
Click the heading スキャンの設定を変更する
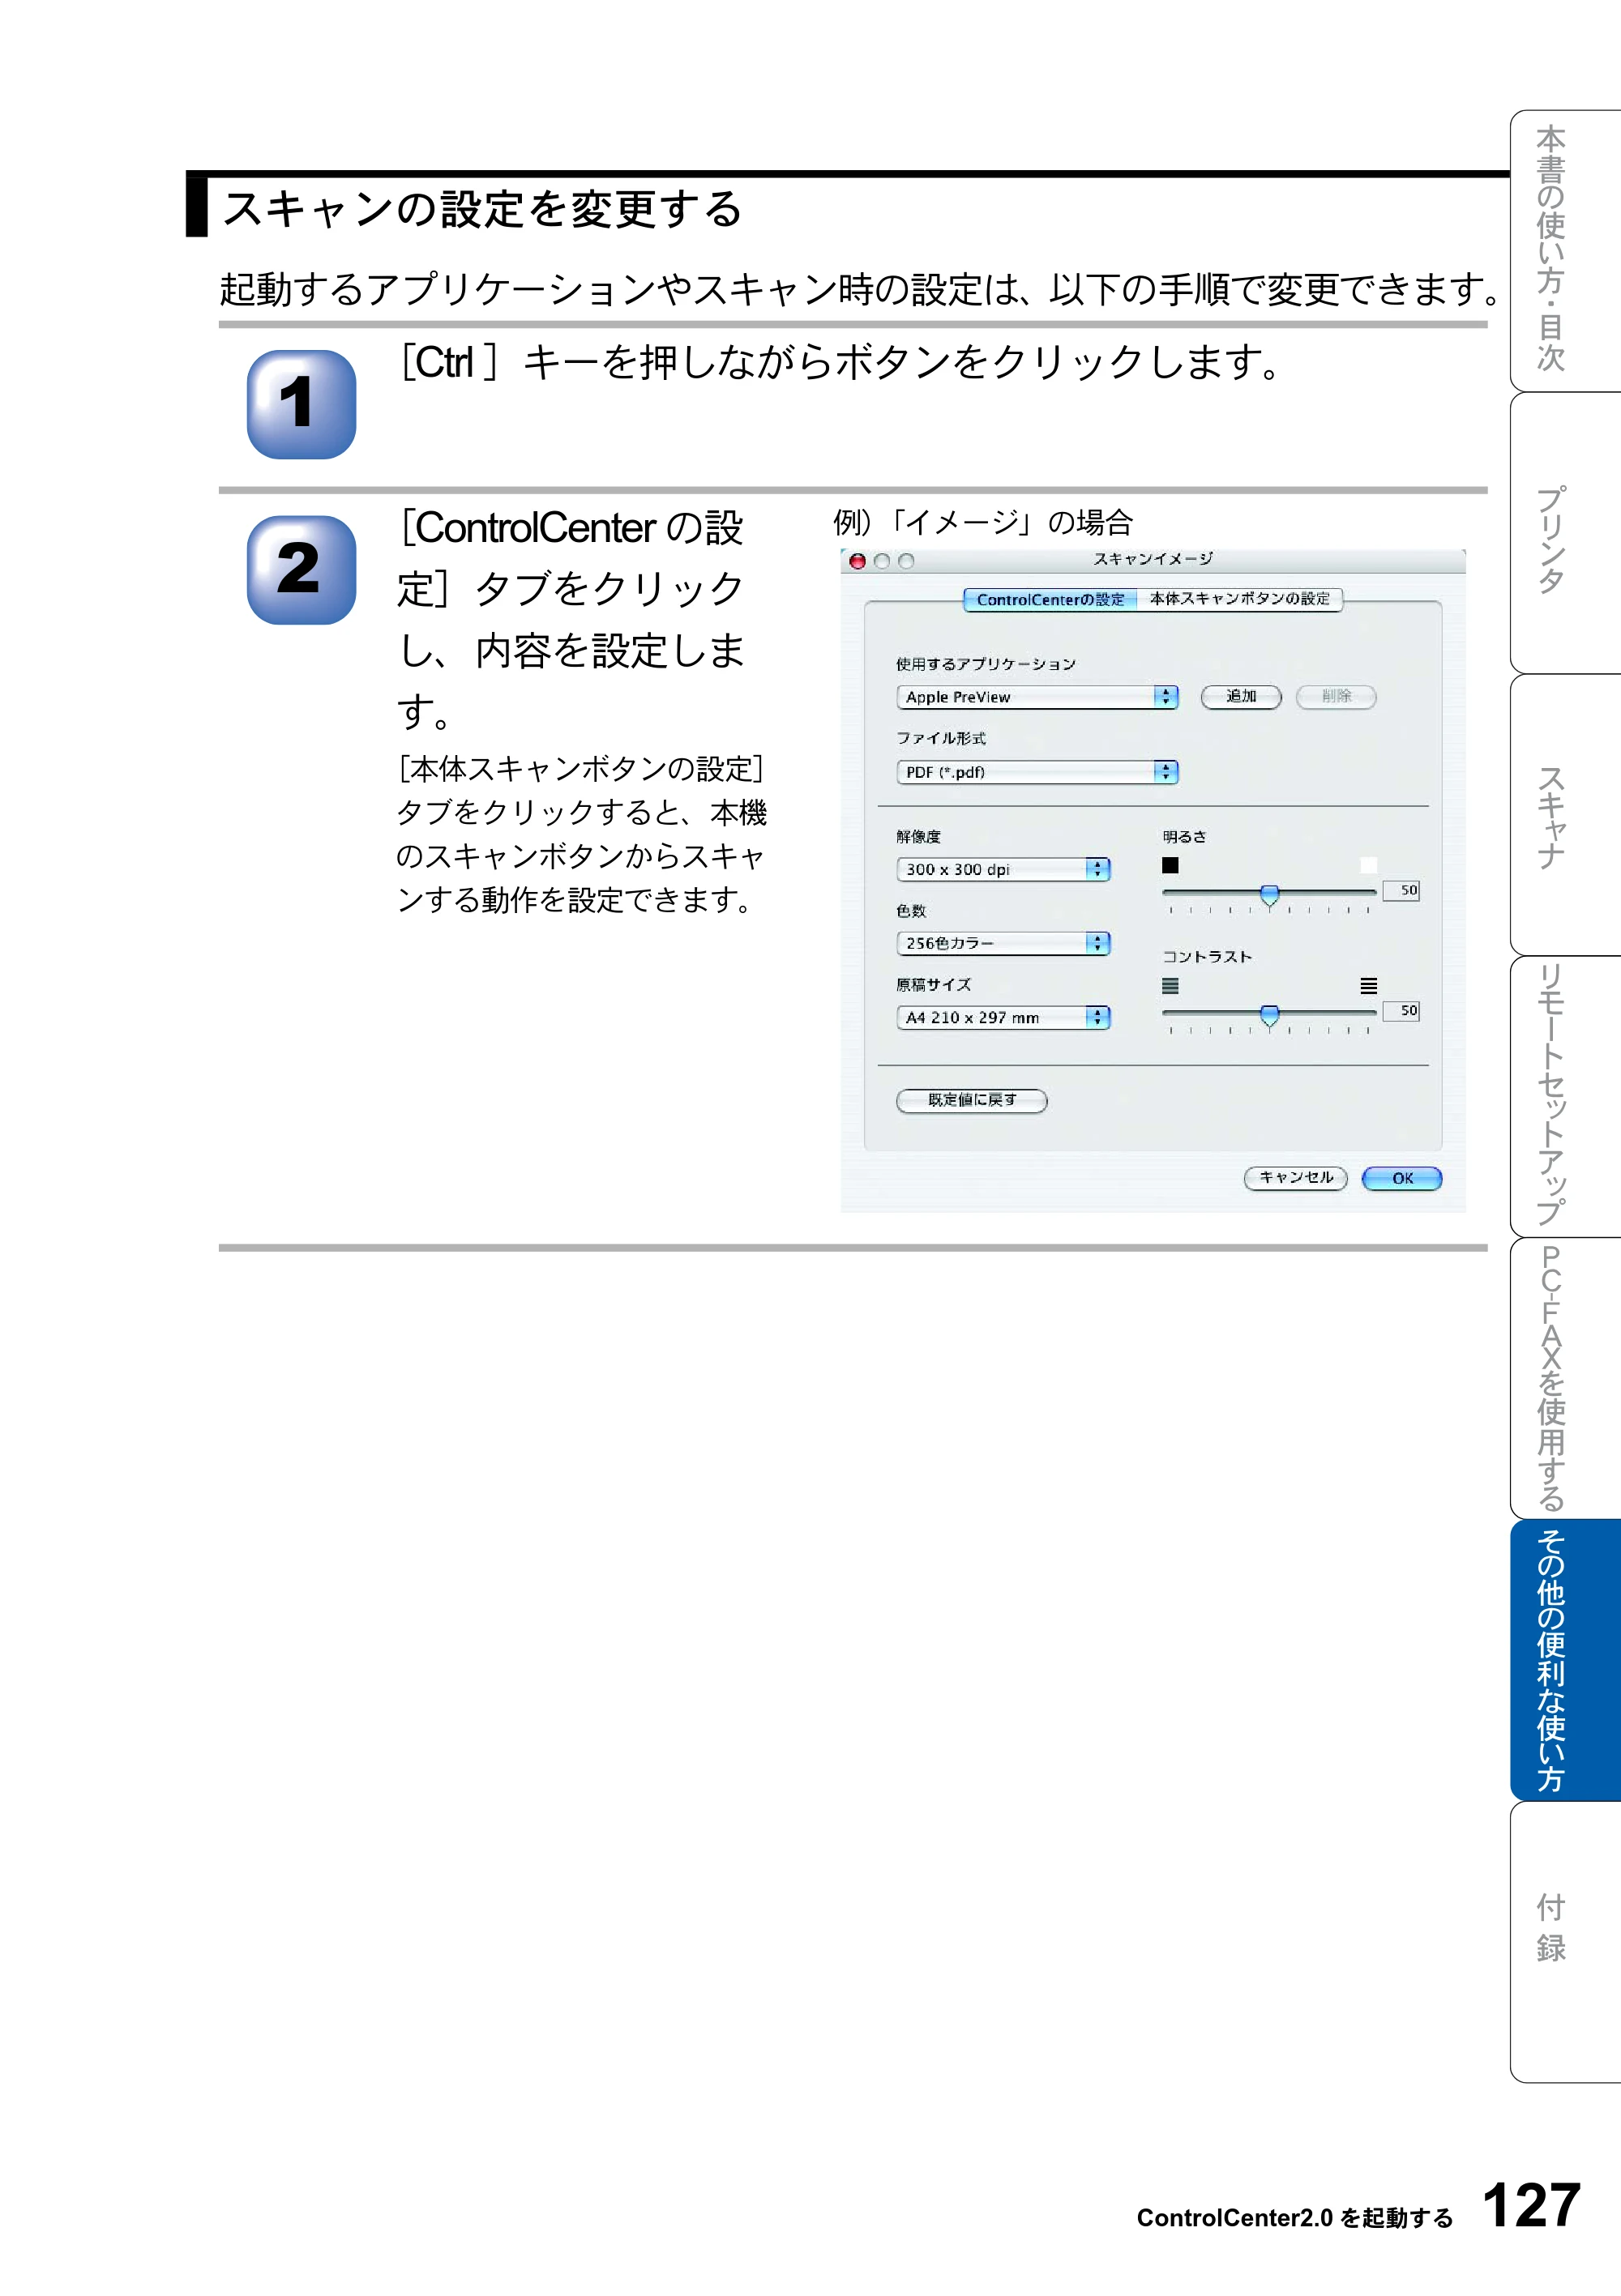(x=481, y=210)
